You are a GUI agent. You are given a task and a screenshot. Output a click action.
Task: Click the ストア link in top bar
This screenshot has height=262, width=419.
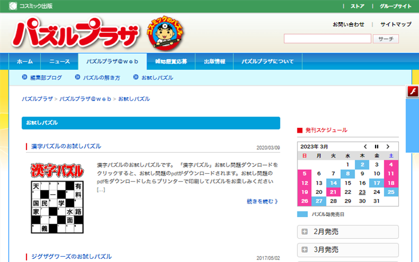click(x=357, y=6)
